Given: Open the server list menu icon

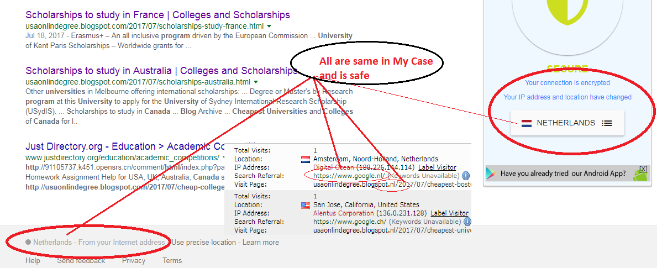Looking at the screenshot, I should click(607, 123).
